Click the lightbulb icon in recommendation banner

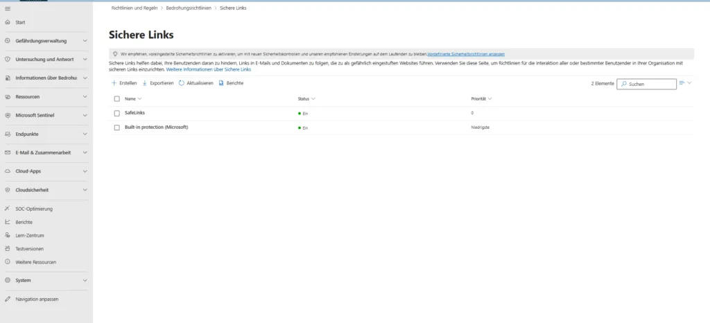click(x=115, y=54)
